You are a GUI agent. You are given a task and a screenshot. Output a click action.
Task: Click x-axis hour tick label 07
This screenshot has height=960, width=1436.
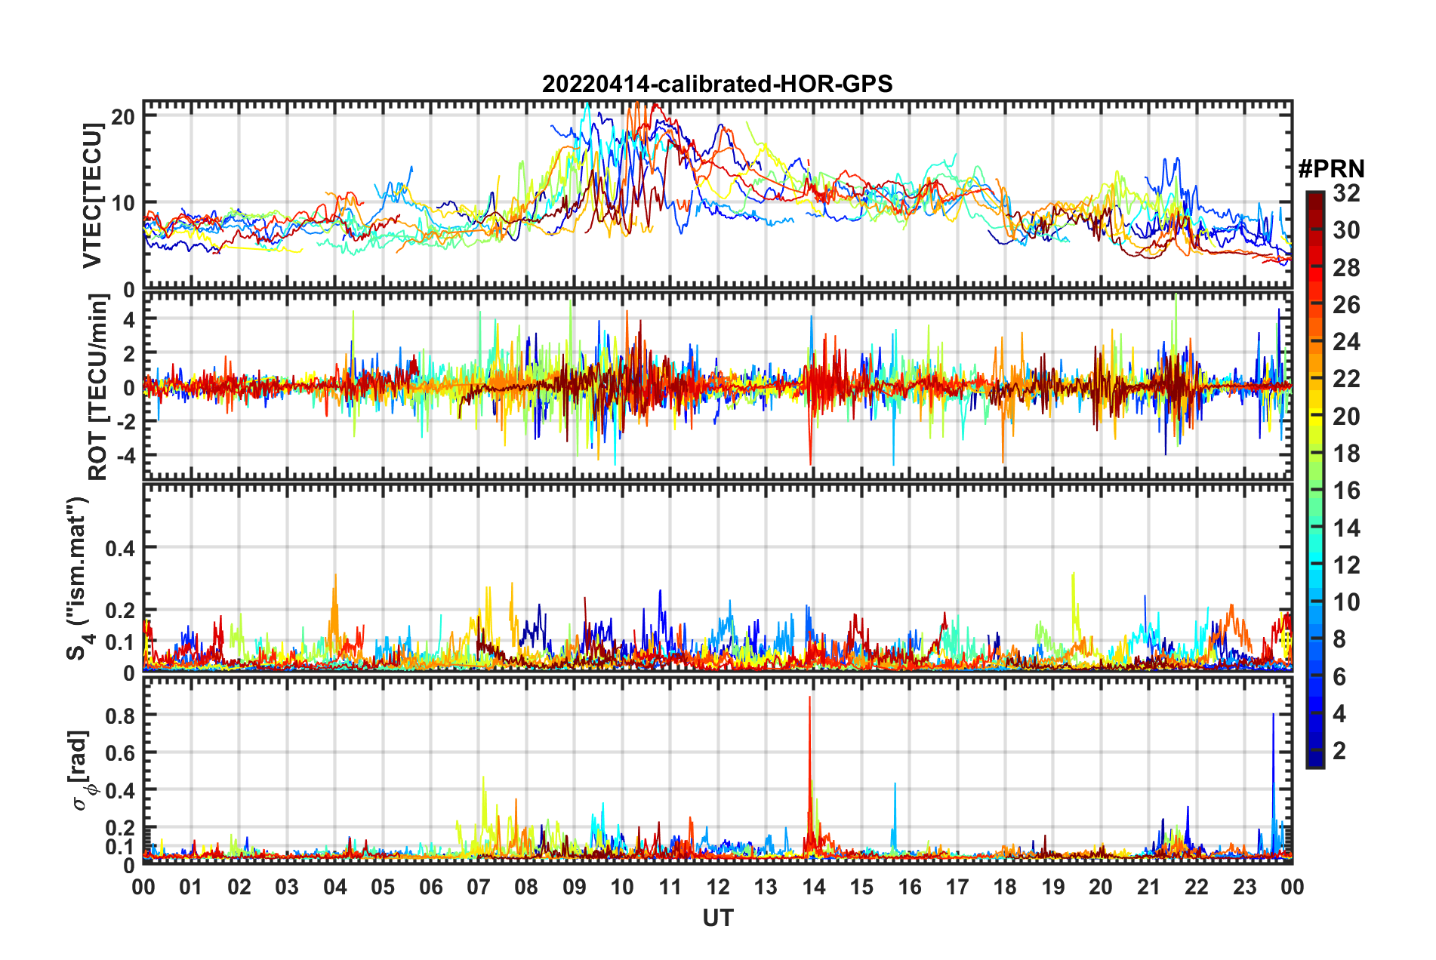point(479,887)
